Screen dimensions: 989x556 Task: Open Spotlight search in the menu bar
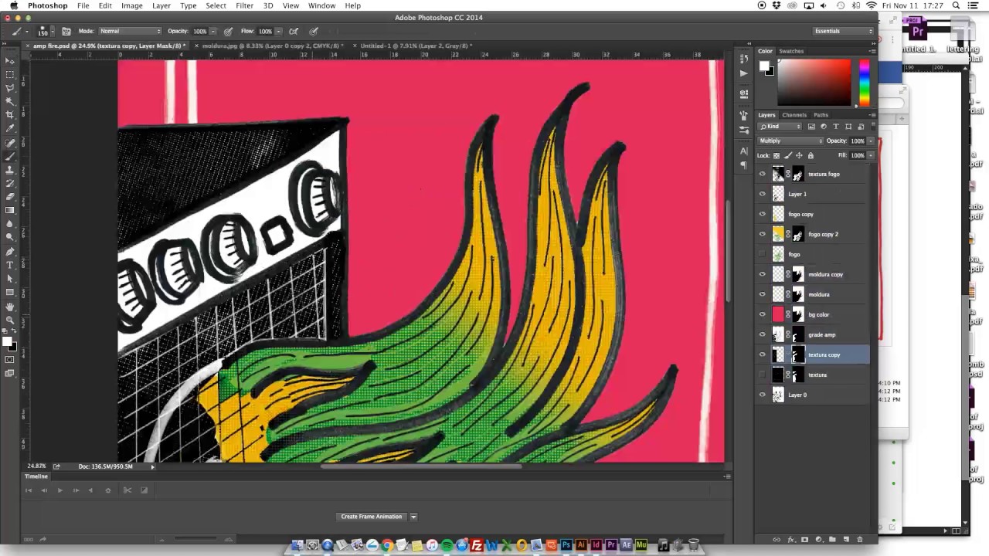[x=957, y=5]
